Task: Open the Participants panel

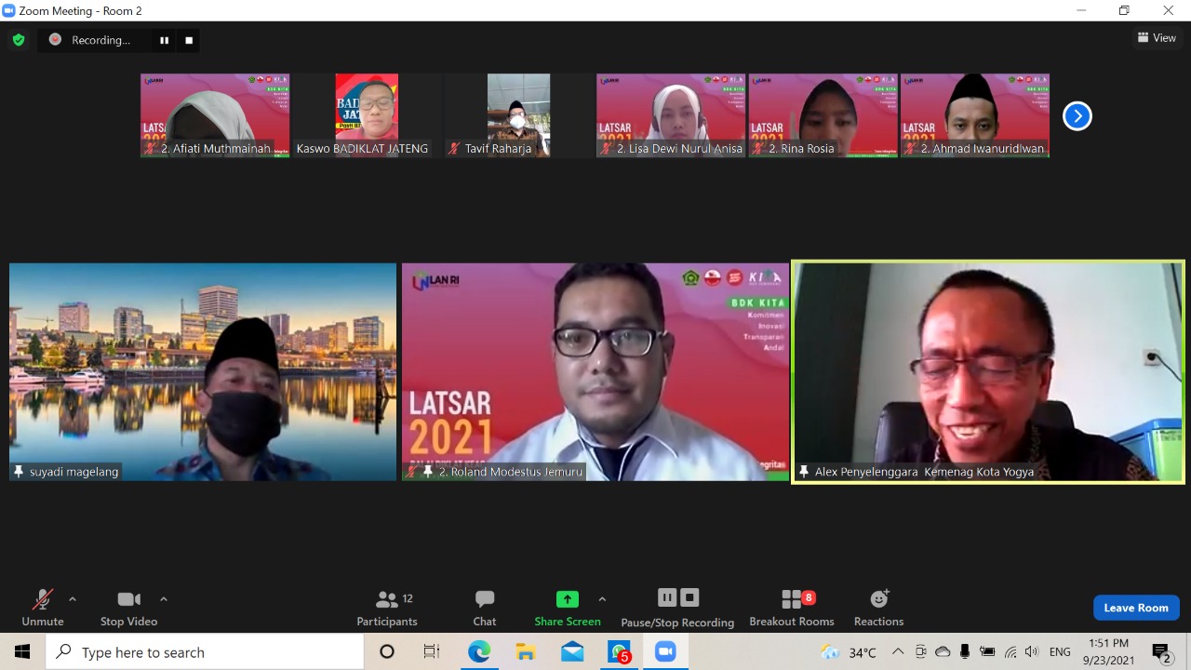Action: tap(387, 608)
